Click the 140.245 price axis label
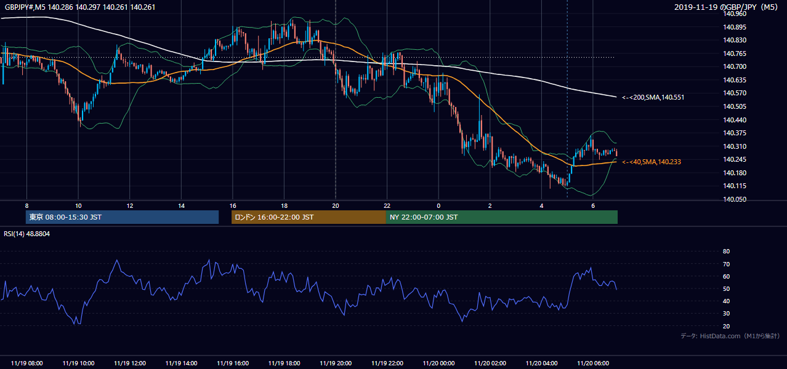 coord(734,159)
